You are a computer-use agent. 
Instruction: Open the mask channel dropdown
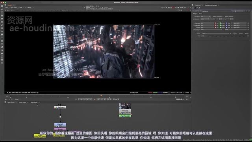[x=215, y=34]
